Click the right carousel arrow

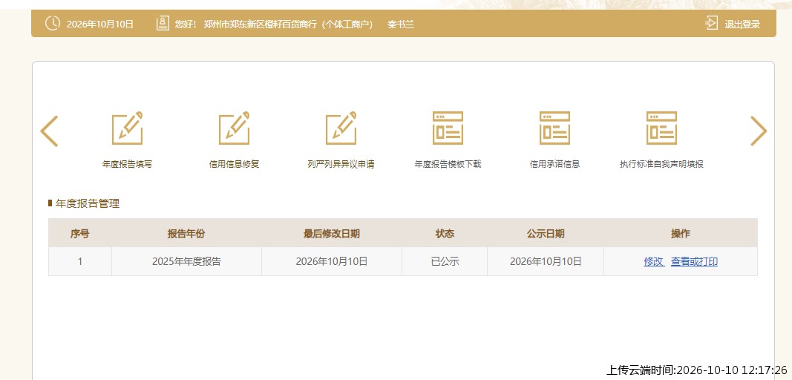tap(759, 131)
